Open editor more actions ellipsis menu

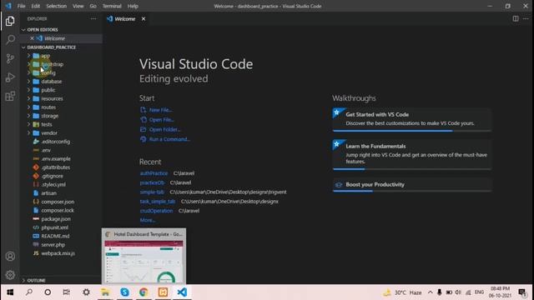(x=526, y=18)
